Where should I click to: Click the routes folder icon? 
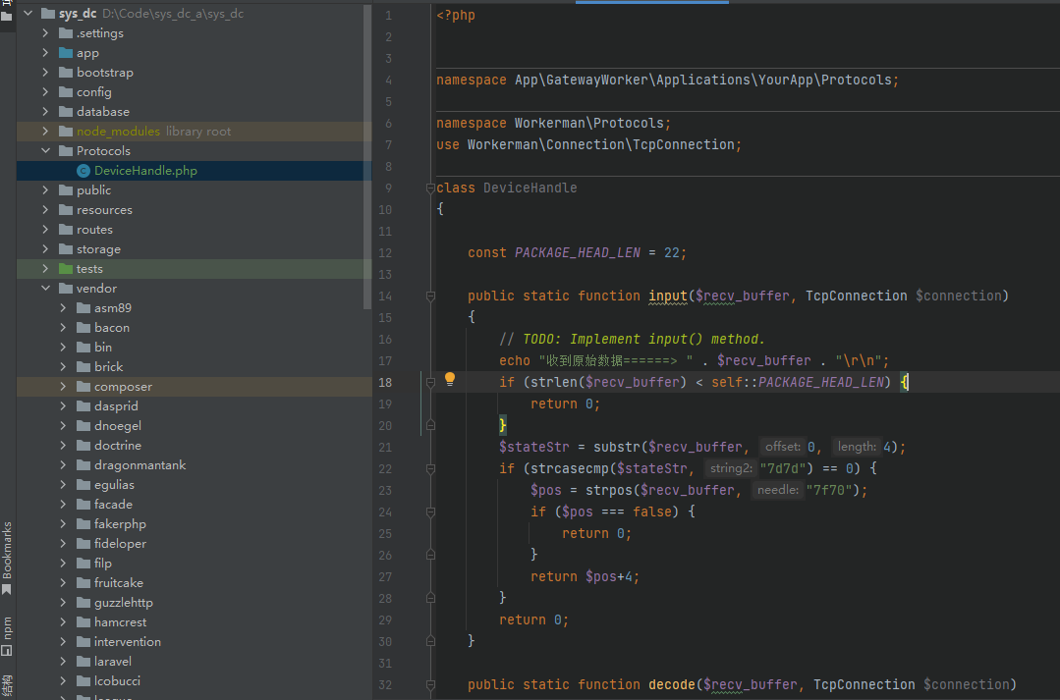[x=66, y=229]
